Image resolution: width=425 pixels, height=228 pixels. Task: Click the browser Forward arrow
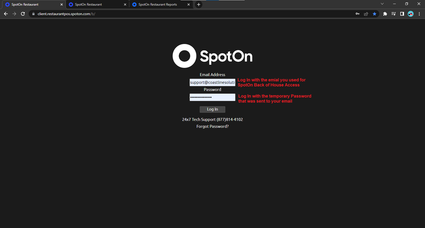coord(14,14)
